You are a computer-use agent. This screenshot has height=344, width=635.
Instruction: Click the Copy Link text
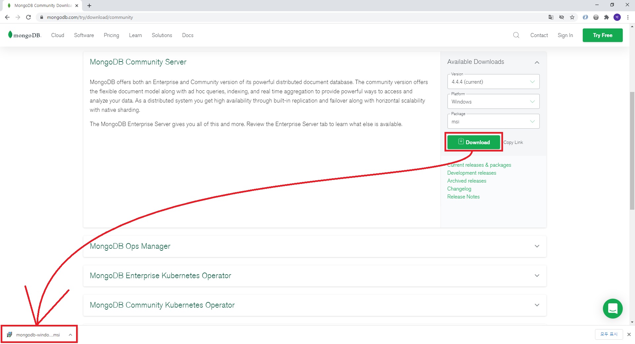click(513, 142)
